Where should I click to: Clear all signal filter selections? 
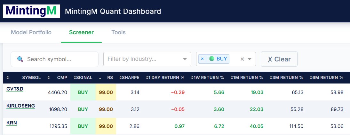pos(242,59)
